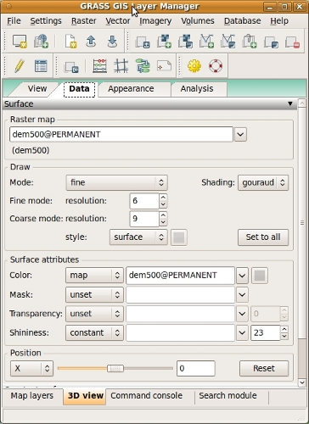Viewport: 309px width, 424px height.
Task: Switch to the Appearance tab
Action: (x=131, y=89)
